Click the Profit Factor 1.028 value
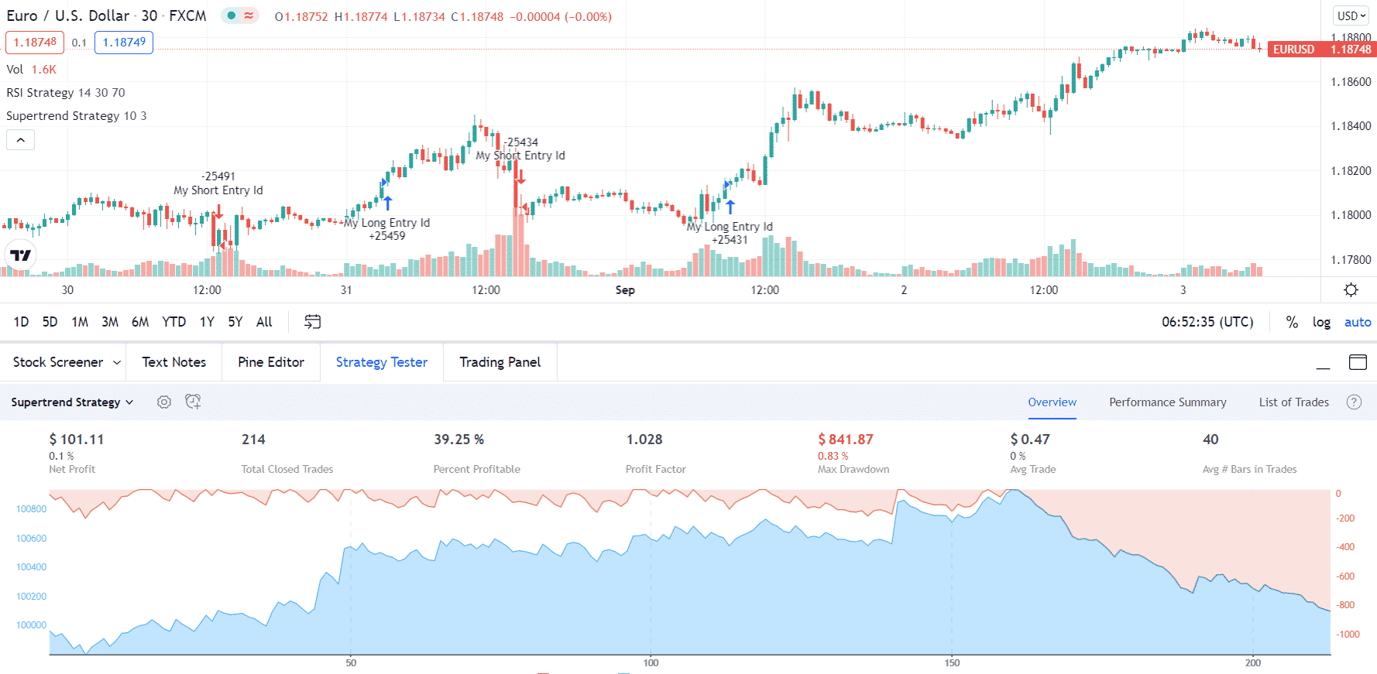1377x674 pixels. click(x=644, y=440)
